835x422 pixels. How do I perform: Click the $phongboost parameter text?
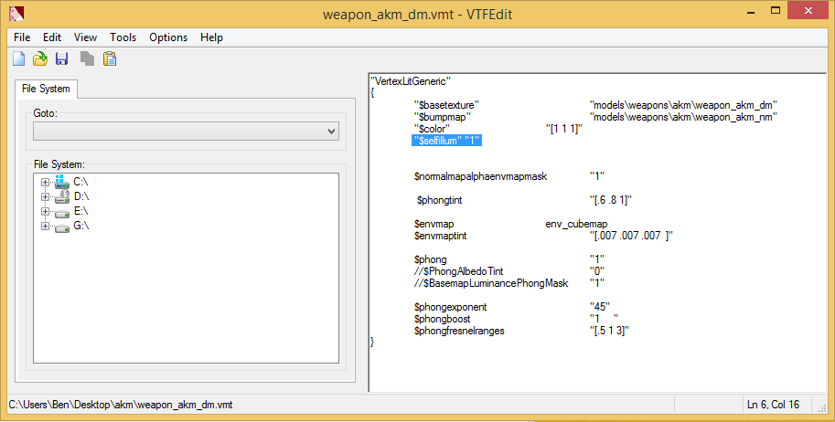pyautogui.click(x=443, y=319)
